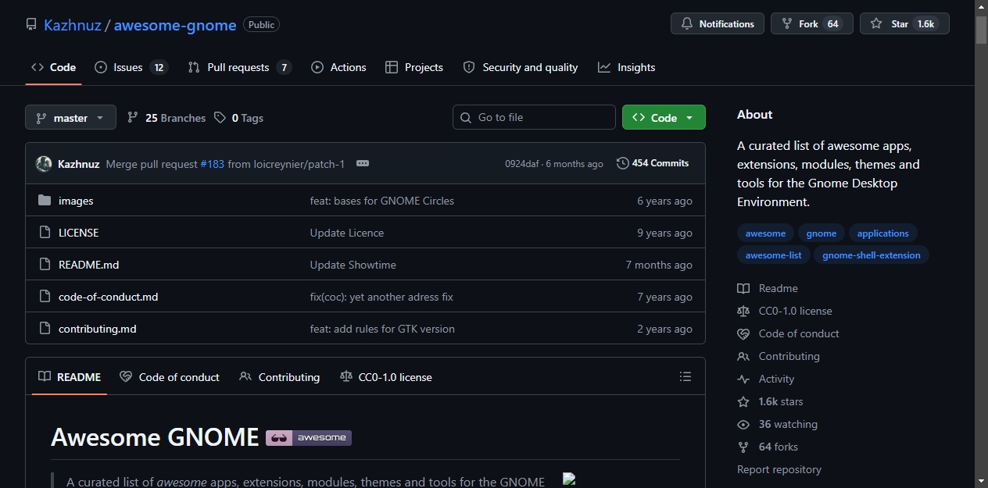The width and height of the screenshot is (988, 488).
Task: View 36 watching link
Action: [x=778, y=424]
